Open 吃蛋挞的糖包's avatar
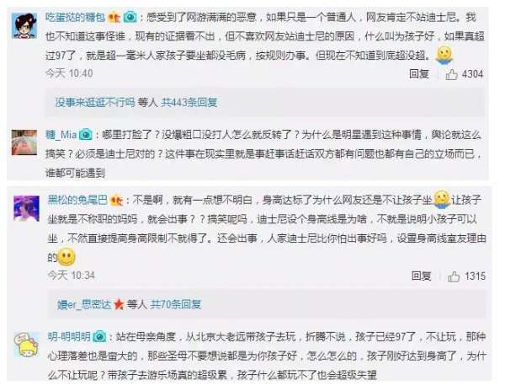 pyautogui.click(x=24, y=26)
